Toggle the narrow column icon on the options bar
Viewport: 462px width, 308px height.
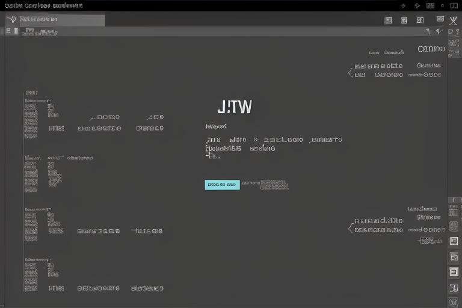[x=16, y=31]
